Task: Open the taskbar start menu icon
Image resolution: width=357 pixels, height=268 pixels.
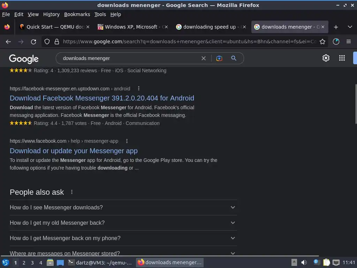Action: click(6, 262)
